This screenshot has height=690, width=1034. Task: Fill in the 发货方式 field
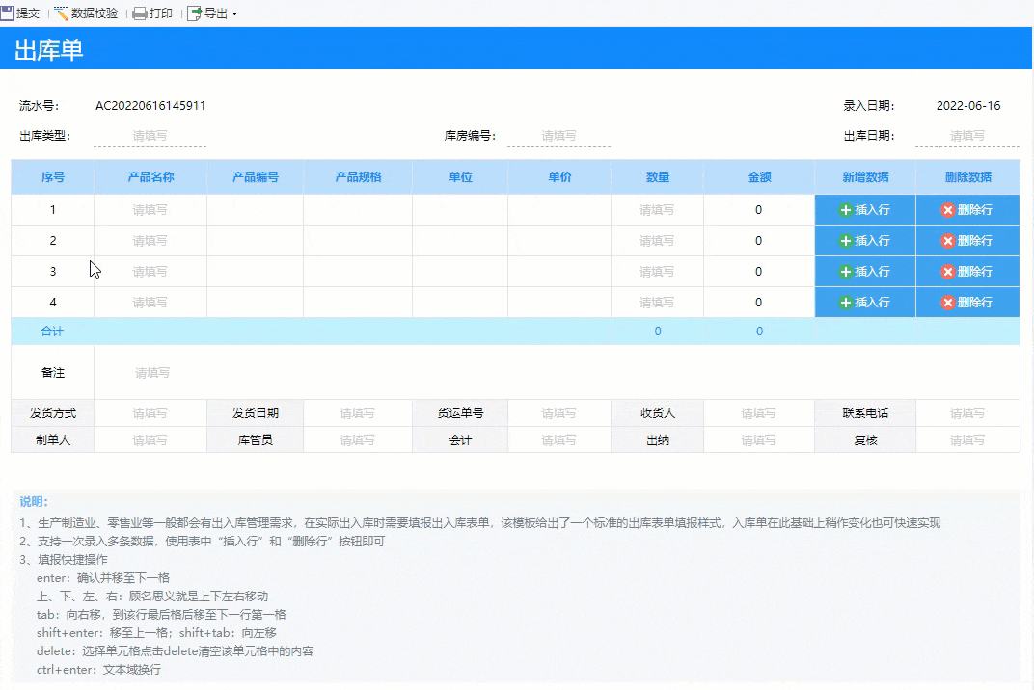coord(150,413)
